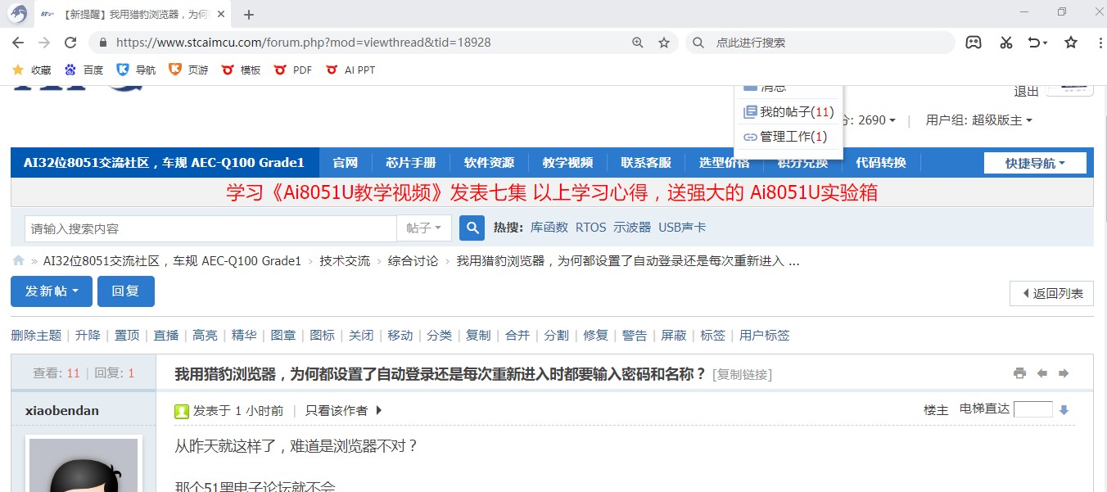
Task: Open the 百度 bookmark
Action: 84,70
